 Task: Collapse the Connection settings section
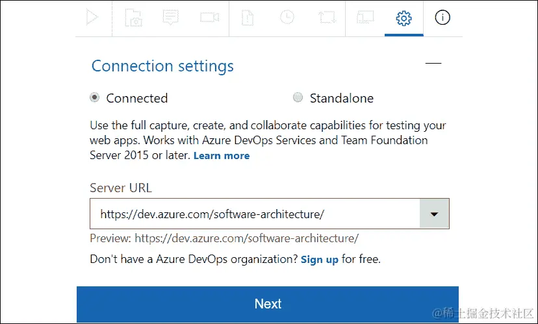(x=433, y=63)
